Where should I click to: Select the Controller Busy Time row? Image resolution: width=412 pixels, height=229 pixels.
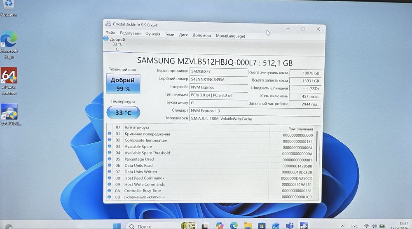pos(211,191)
